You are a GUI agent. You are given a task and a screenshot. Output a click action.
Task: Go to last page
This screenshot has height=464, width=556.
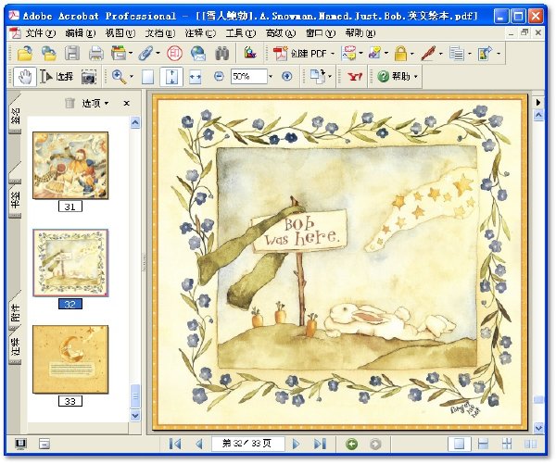(x=320, y=444)
